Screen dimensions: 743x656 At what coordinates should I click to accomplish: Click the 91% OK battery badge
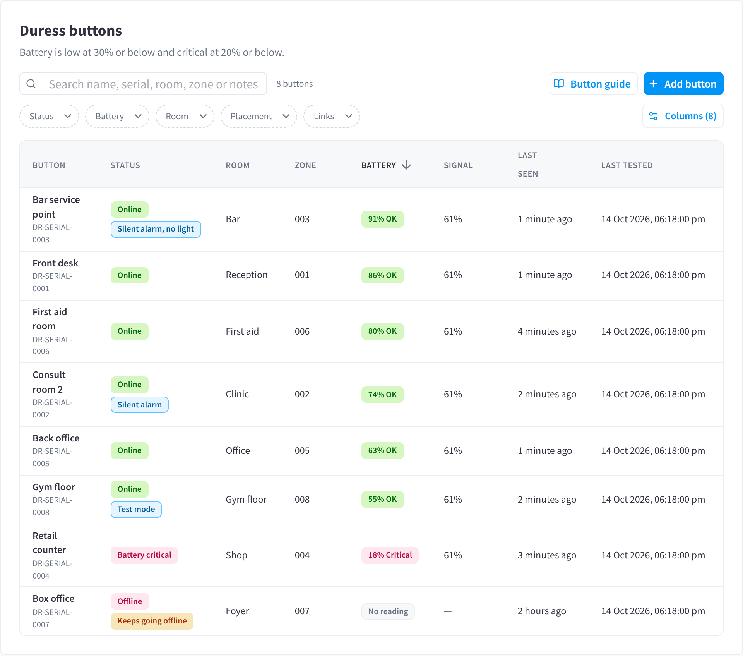[382, 219]
